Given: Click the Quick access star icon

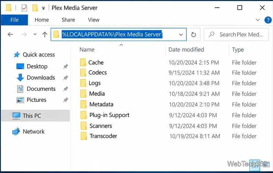Looking at the screenshot, I should 17,55.
